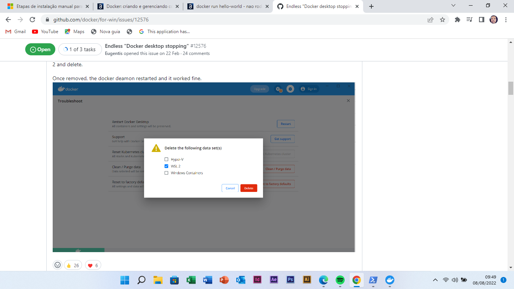Open the Maps bookmark
The width and height of the screenshot is (514, 289).
click(75, 32)
